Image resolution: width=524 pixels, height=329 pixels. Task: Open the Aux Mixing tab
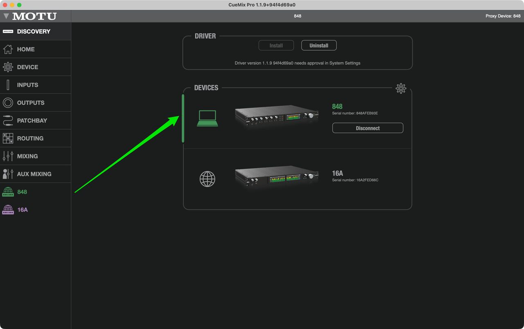pyautogui.click(x=36, y=174)
